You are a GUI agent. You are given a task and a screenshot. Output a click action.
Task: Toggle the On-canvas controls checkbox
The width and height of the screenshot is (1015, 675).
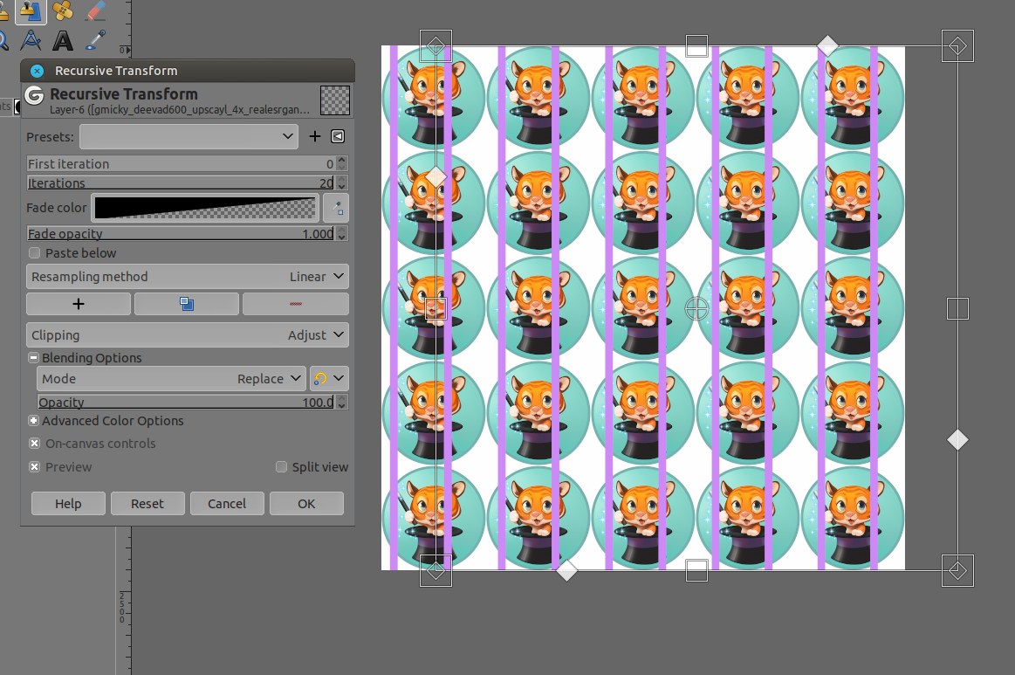point(34,444)
